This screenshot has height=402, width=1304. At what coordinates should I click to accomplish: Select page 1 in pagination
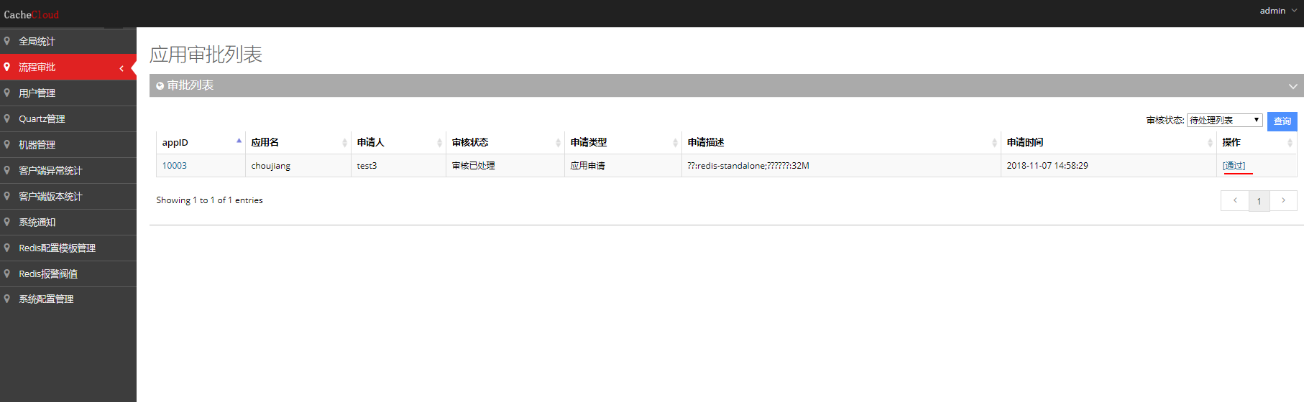coord(1259,201)
